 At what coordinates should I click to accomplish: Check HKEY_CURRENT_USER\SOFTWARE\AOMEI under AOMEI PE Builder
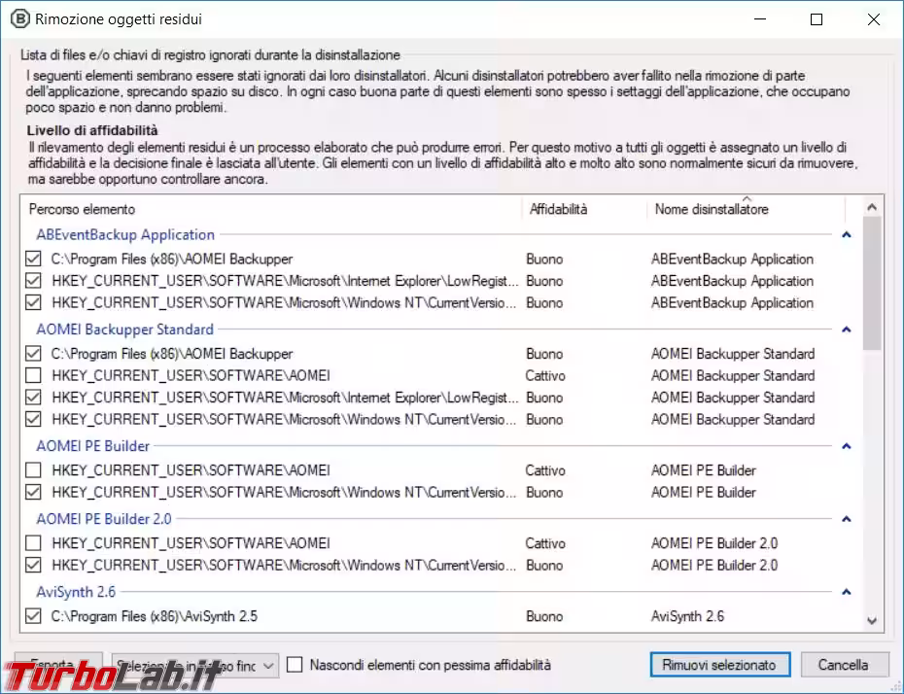(x=34, y=470)
